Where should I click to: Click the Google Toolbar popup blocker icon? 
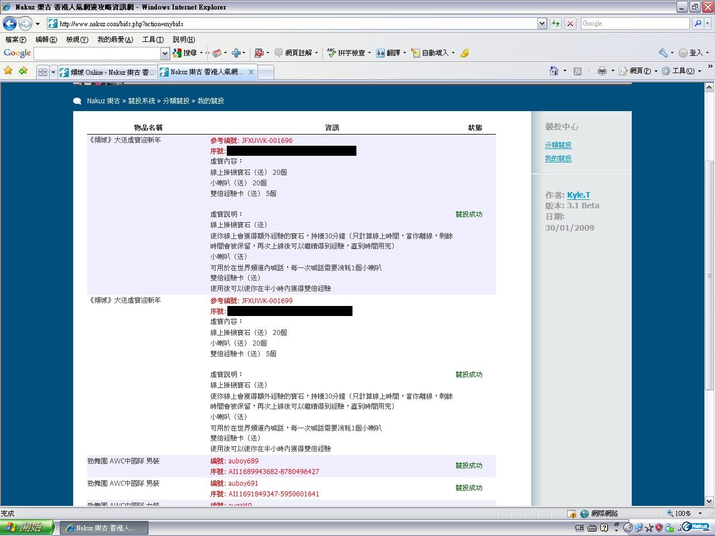259,53
